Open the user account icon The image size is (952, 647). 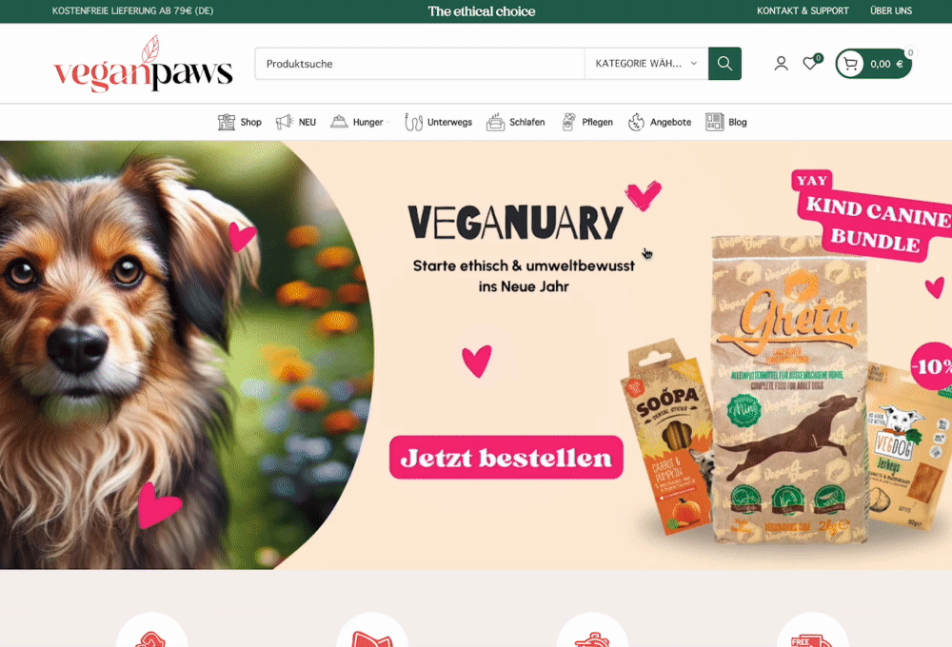point(781,64)
